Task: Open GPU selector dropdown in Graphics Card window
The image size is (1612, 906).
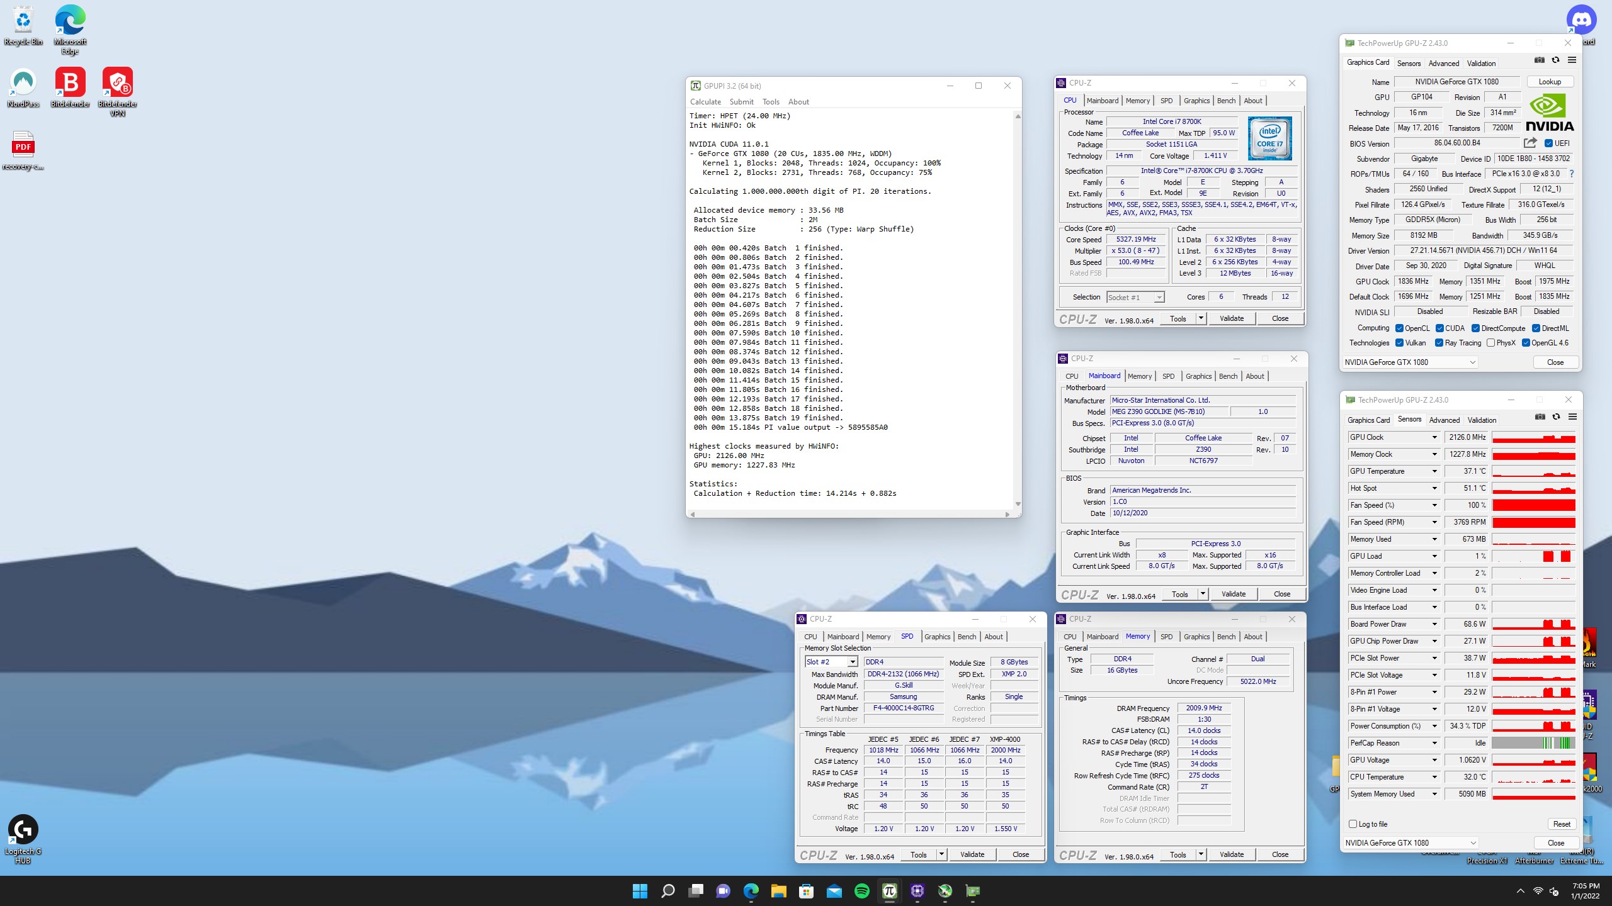Action: 1410,362
